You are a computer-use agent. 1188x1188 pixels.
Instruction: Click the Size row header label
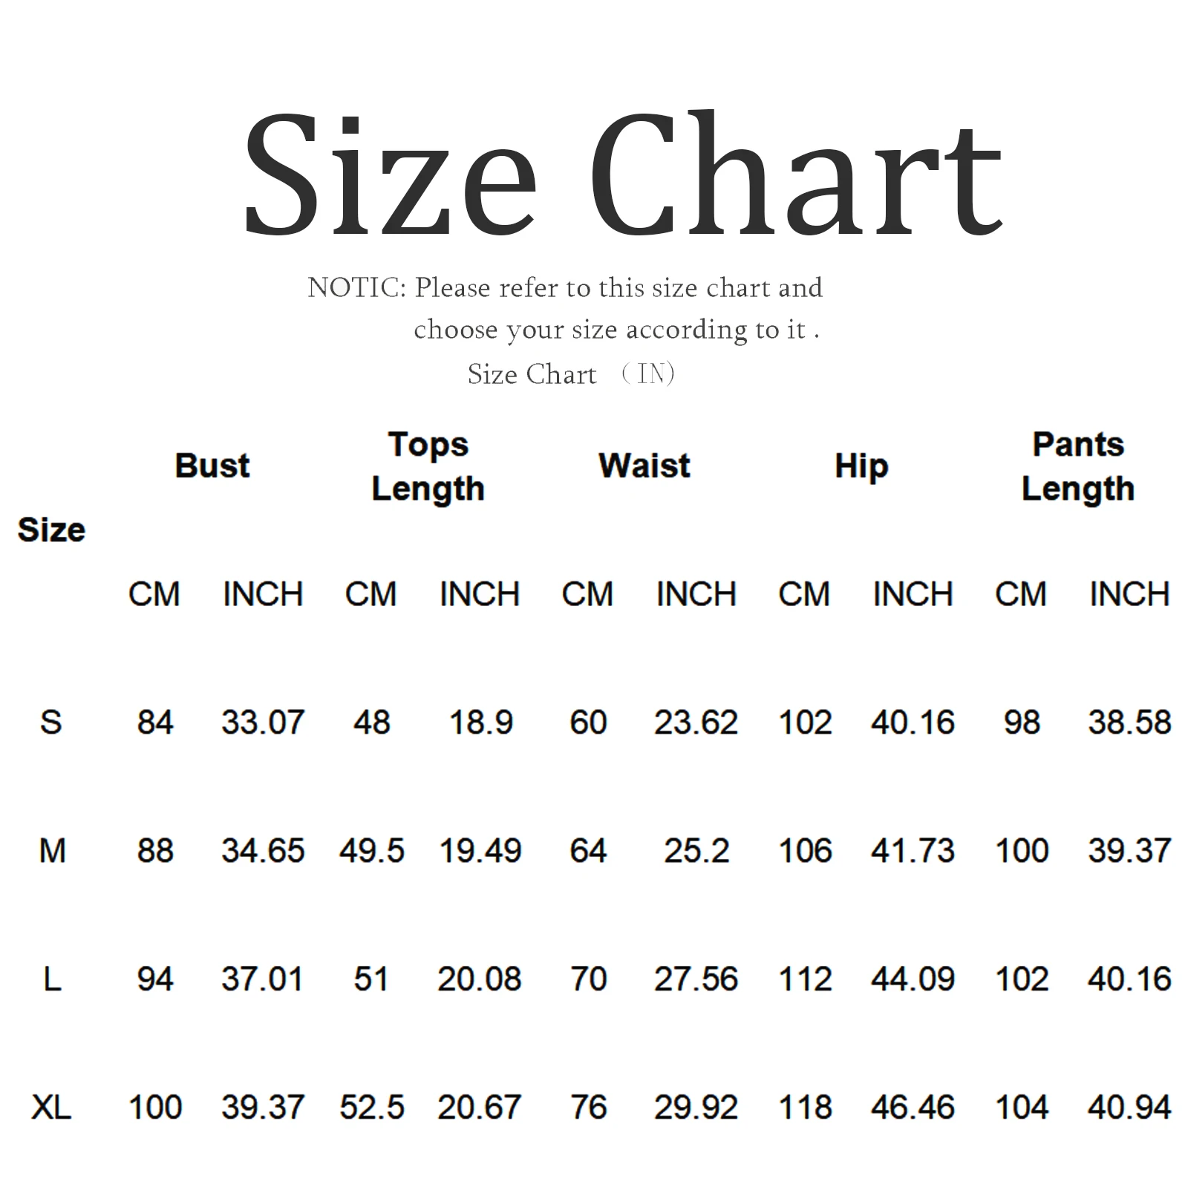[51, 530]
